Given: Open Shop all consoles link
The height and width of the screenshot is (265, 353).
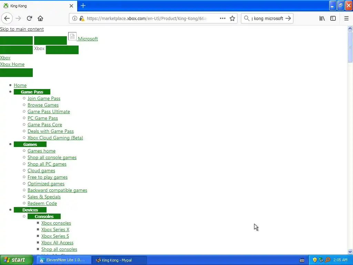Looking at the screenshot, I should click(x=59, y=249).
